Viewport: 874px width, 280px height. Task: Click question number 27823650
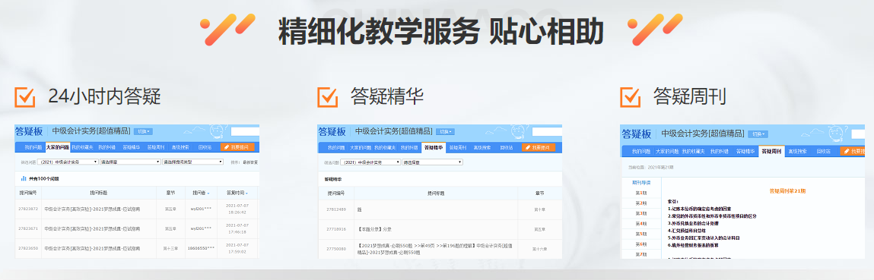point(28,248)
